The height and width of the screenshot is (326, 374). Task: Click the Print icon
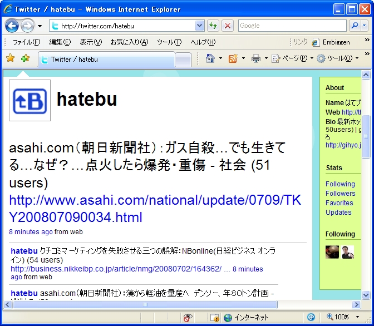pyautogui.click(x=256, y=58)
